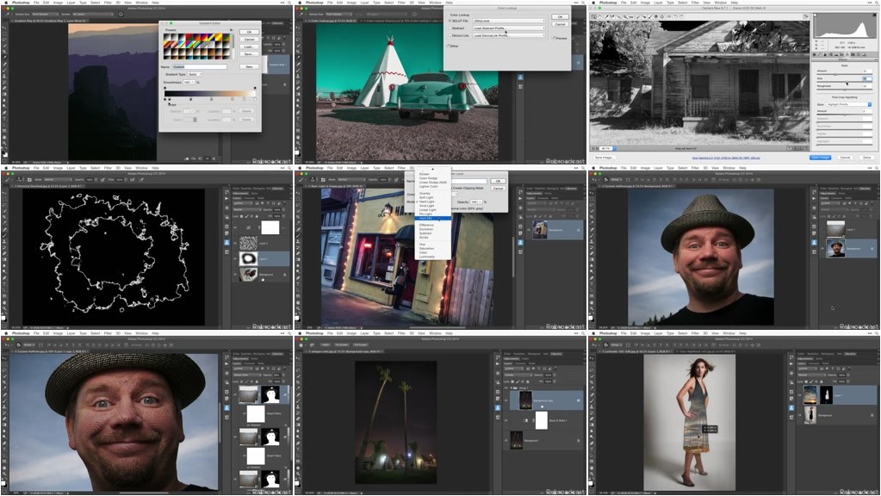881x496 pixels.
Task: Rotate image counterclockwise in Camera Raw toolbar
Action: 675,17
